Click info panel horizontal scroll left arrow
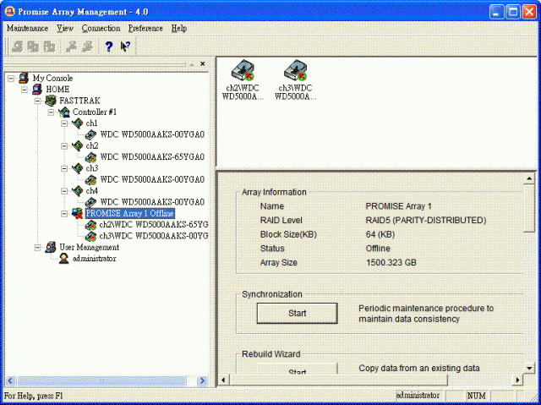This screenshot has width=541, height=405. pyautogui.click(x=223, y=380)
